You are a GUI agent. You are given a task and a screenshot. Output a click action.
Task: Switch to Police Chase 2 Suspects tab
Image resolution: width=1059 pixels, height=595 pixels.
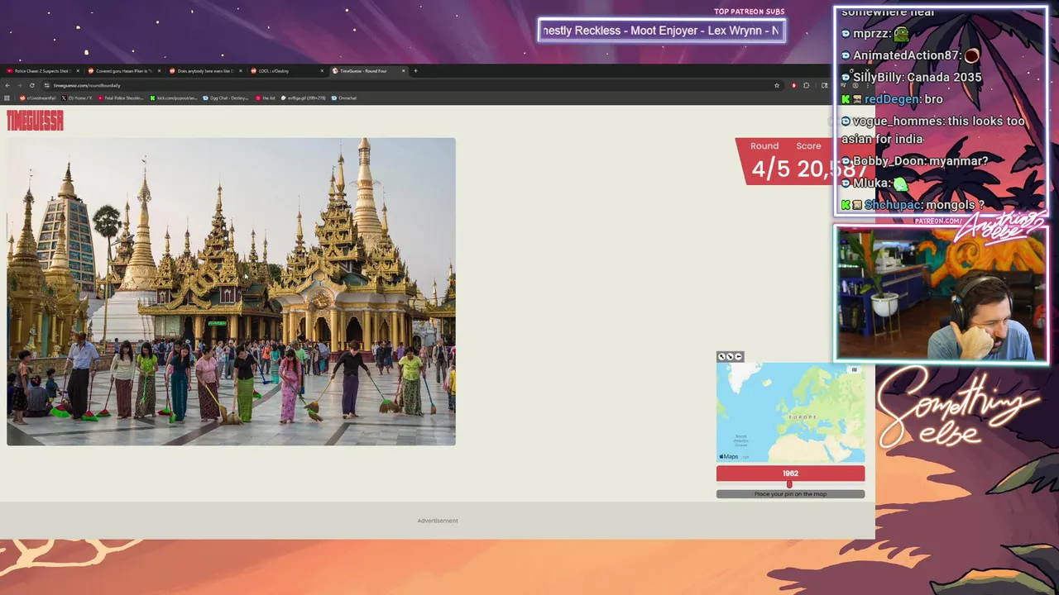41,71
